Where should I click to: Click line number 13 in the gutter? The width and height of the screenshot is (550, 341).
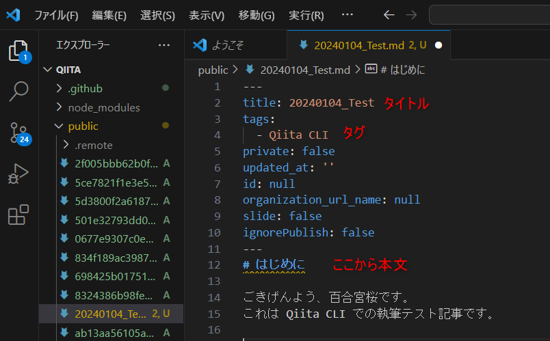(x=214, y=281)
